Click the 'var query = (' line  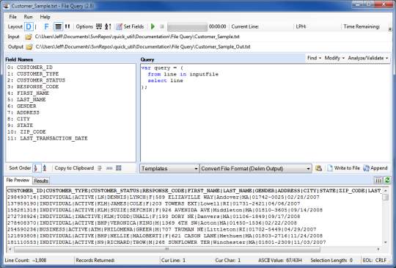(x=162, y=68)
